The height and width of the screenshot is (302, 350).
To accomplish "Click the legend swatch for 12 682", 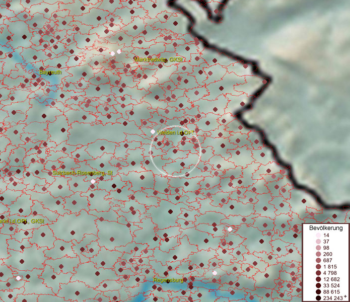I will [318, 279].
